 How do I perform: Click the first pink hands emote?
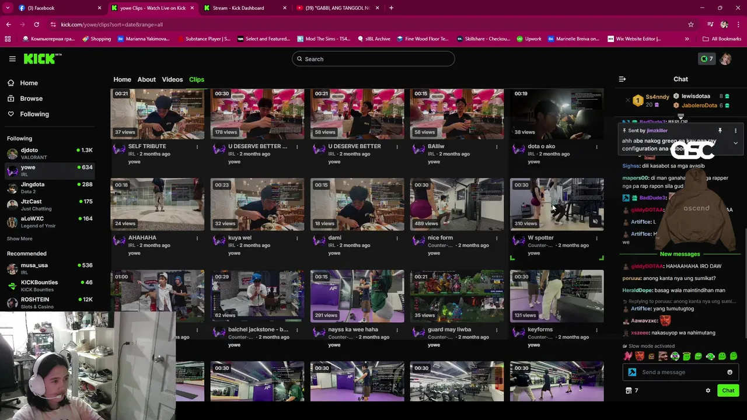(x=628, y=356)
